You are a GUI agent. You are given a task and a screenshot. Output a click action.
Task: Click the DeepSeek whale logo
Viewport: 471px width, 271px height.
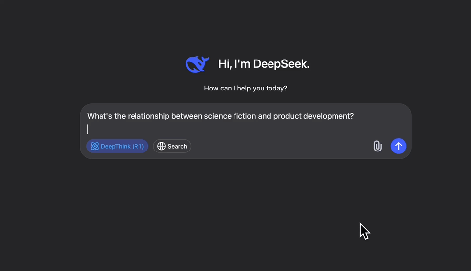pyautogui.click(x=197, y=64)
